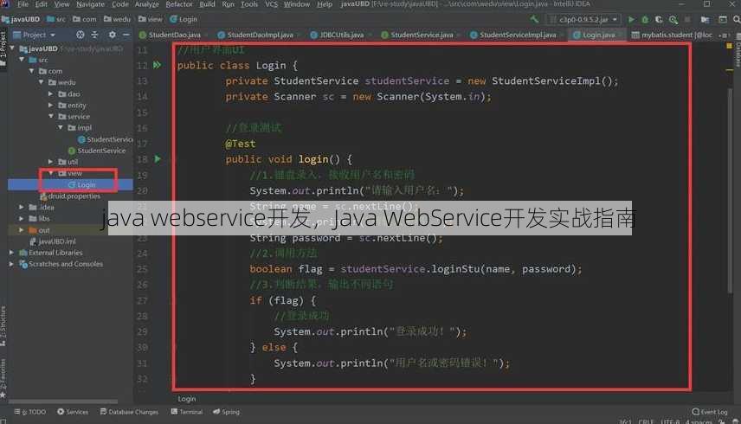Open the Navigate menu
This screenshot has width=741, height=424.
point(90,4)
